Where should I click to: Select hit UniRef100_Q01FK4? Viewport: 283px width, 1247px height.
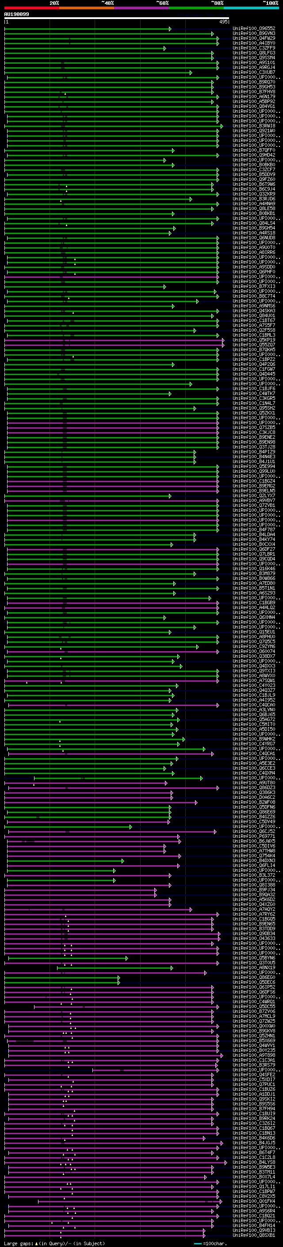coord(254,1201)
